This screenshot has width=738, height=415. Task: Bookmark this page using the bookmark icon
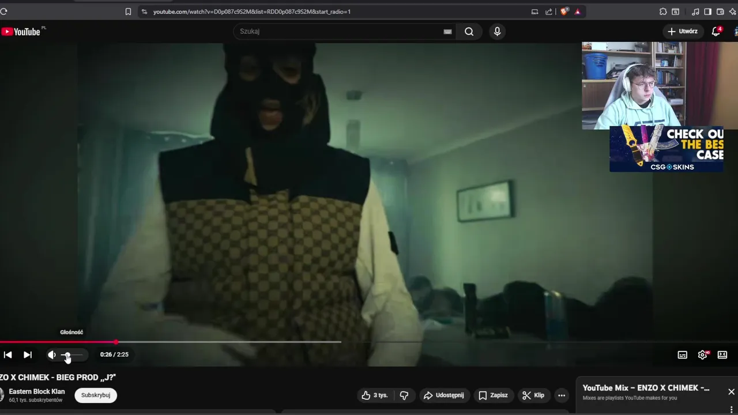point(128,12)
